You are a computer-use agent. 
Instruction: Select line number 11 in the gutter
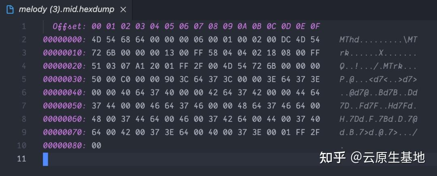coord(21,159)
